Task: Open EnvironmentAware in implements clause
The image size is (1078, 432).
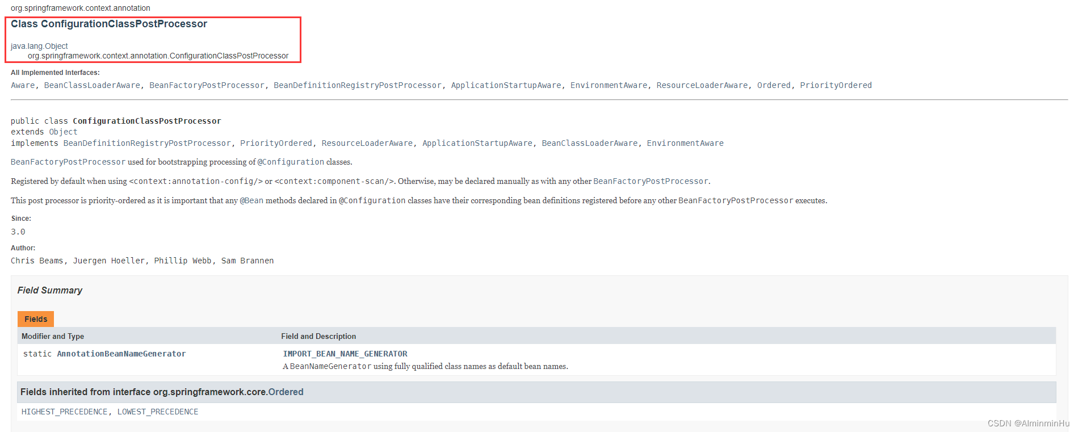Action: coord(685,143)
